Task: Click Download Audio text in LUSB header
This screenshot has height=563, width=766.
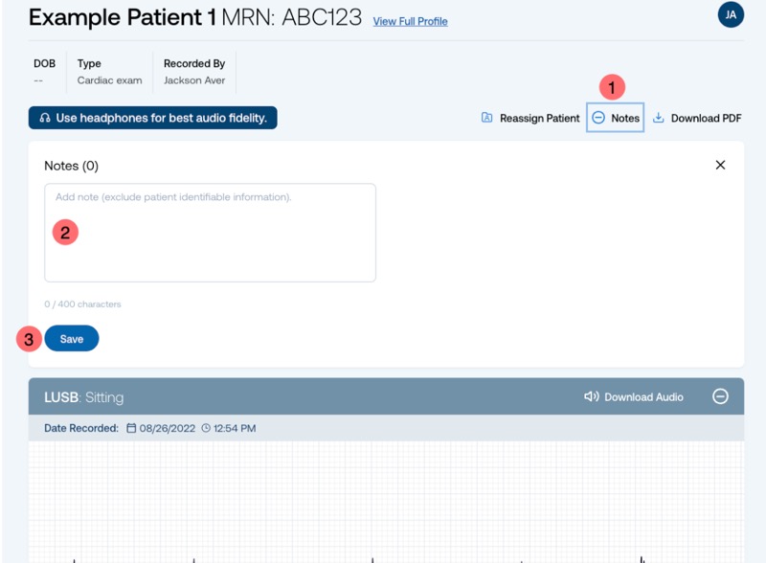Action: 643,396
